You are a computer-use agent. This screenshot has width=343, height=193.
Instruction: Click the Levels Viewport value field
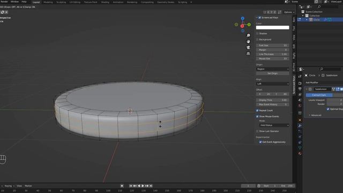pos(334,100)
